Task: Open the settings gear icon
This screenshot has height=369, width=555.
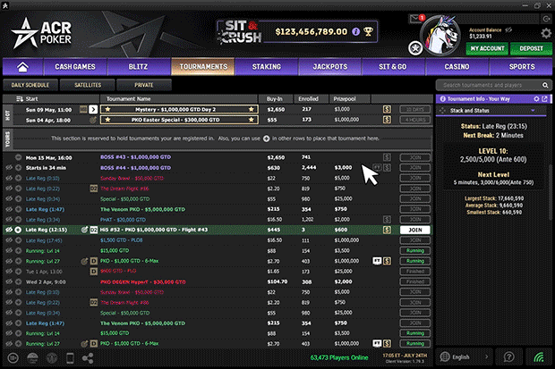Action: pos(546,34)
